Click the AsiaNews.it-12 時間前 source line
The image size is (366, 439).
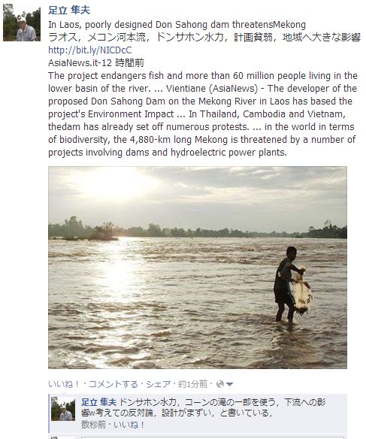pyautogui.click(x=96, y=62)
